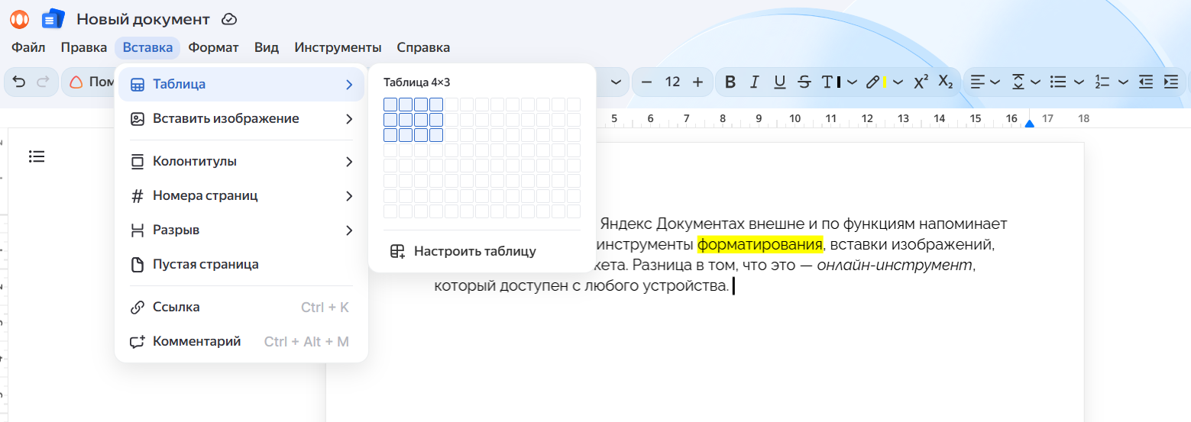Toggle Bold formatting
Screen dimensions: 1191x422
click(730, 82)
